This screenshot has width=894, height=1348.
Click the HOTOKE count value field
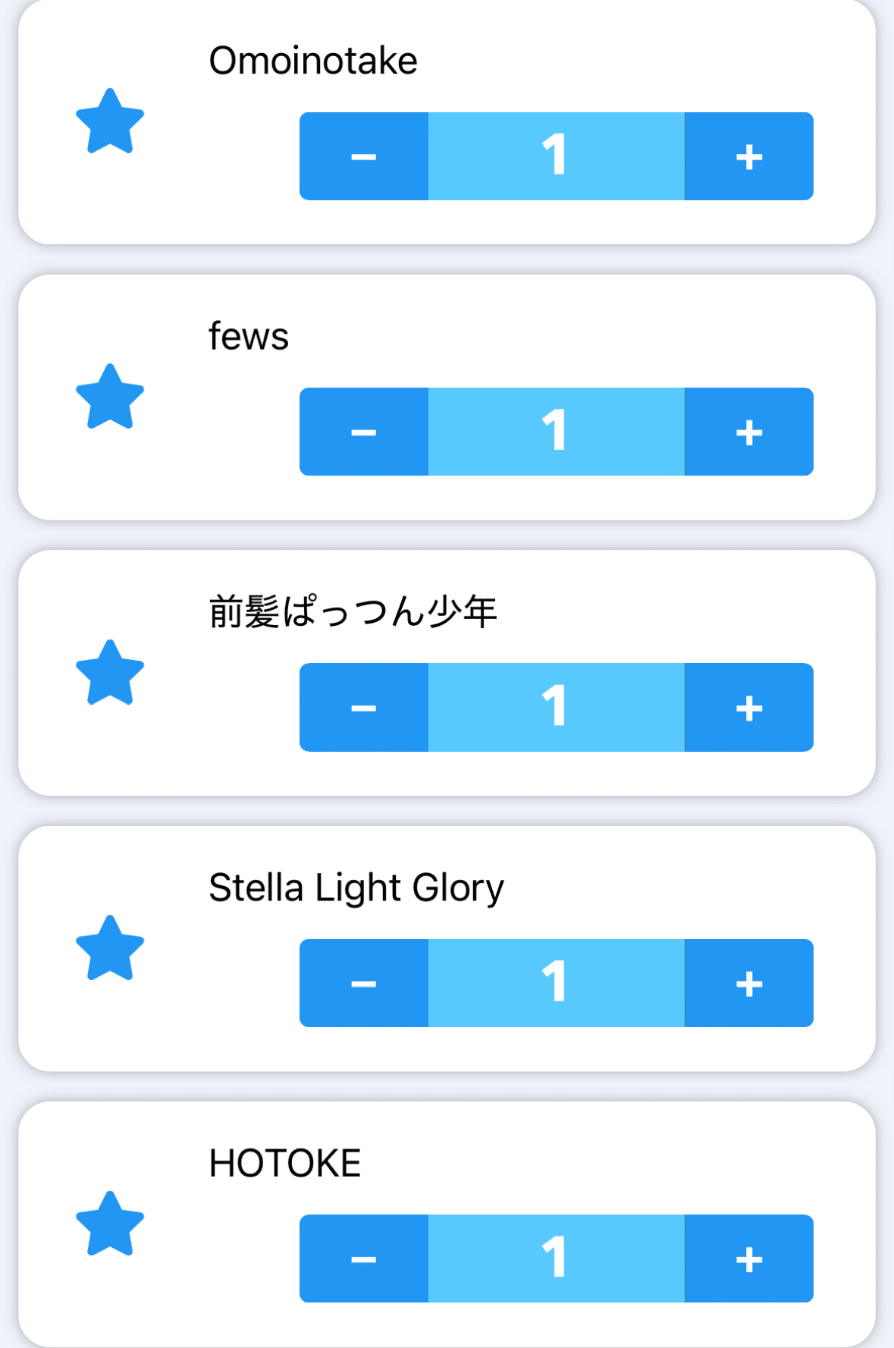click(556, 1258)
